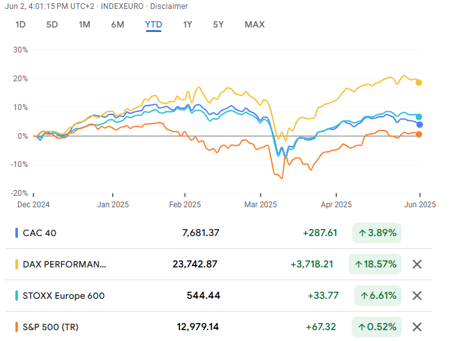Select the 1D time range tab
Screen dimensions: 449x341
(20, 24)
